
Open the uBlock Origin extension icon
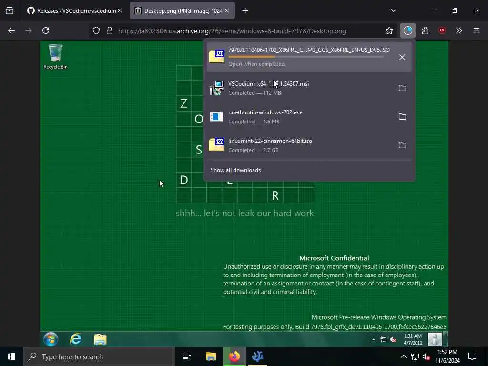tap(442, 30)
